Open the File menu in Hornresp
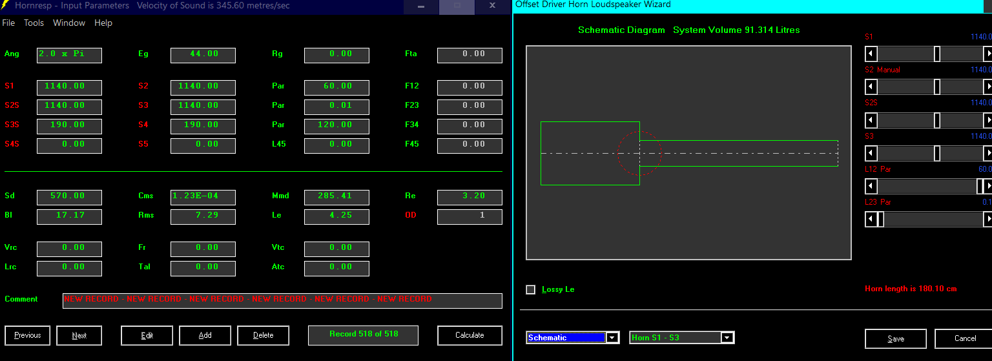Screen dimensions: 992x361 click(8, 23)
